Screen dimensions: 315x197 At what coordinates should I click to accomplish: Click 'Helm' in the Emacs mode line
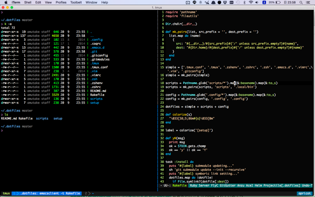tap(258, 186)
